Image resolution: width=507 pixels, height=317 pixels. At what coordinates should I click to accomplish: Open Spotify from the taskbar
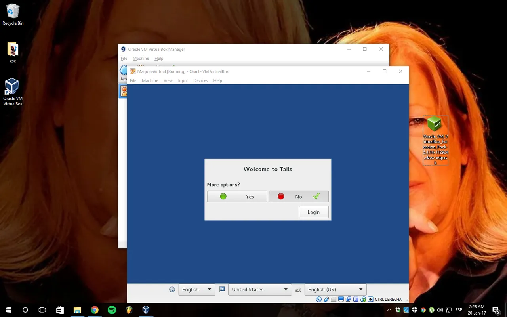coord(112,310)
